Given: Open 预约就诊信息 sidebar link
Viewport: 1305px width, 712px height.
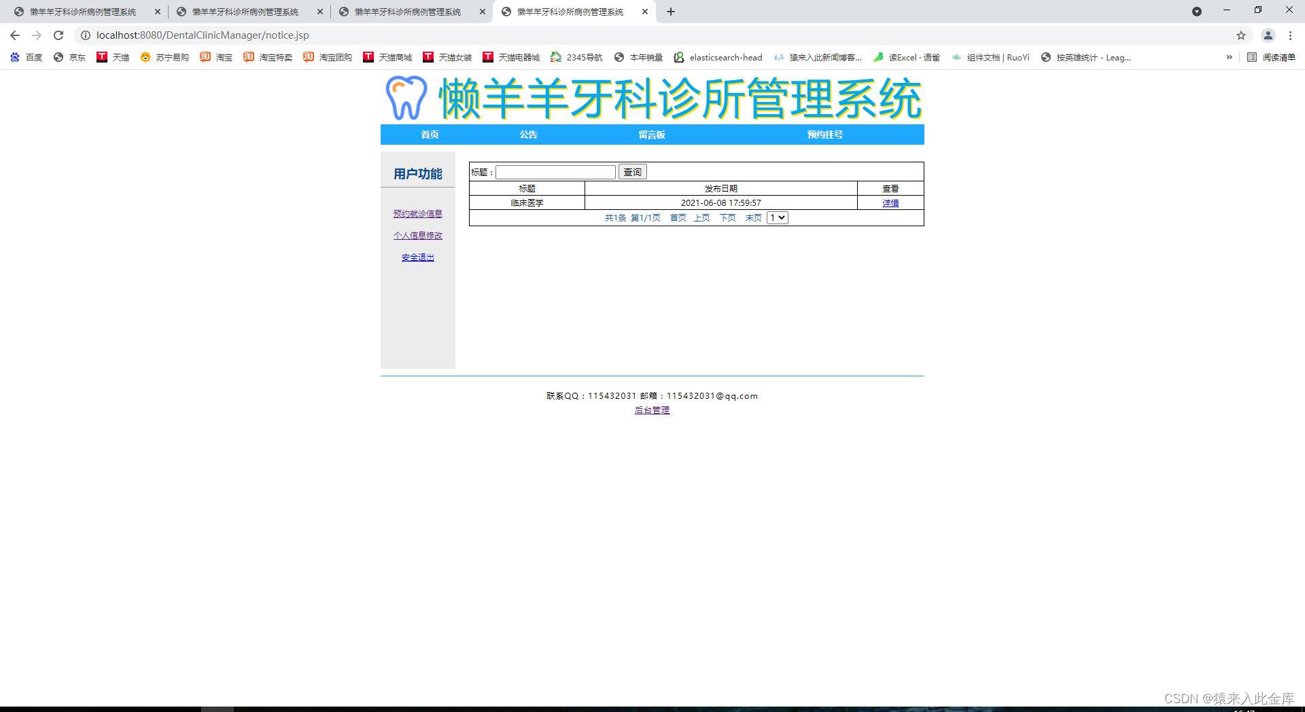Looking at the screenshot, I should coord(417,214).
